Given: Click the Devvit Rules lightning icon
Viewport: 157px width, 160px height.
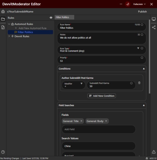Looking at the screenshot, I should pyautogui.click(x=13, y=36).
